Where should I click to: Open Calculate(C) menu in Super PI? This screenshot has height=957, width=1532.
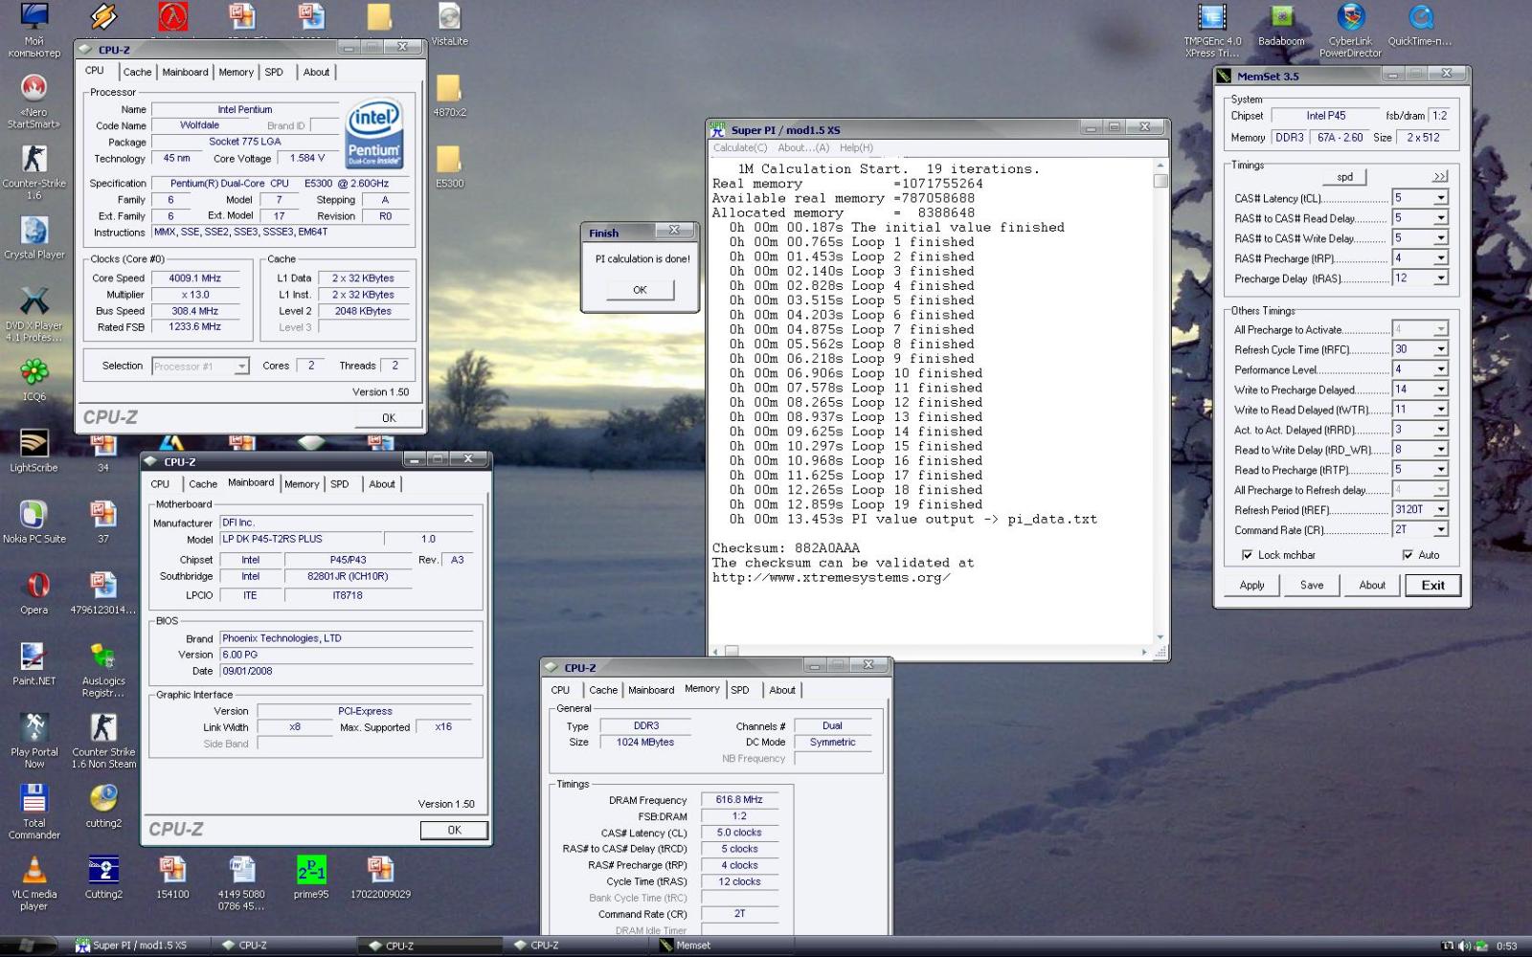740,148
